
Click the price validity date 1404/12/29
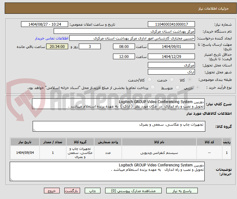tap(171, 56)
